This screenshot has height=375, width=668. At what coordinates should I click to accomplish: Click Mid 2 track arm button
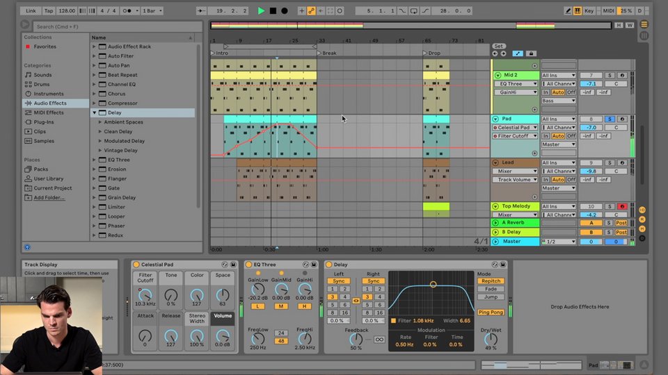[x=622, y=75]
